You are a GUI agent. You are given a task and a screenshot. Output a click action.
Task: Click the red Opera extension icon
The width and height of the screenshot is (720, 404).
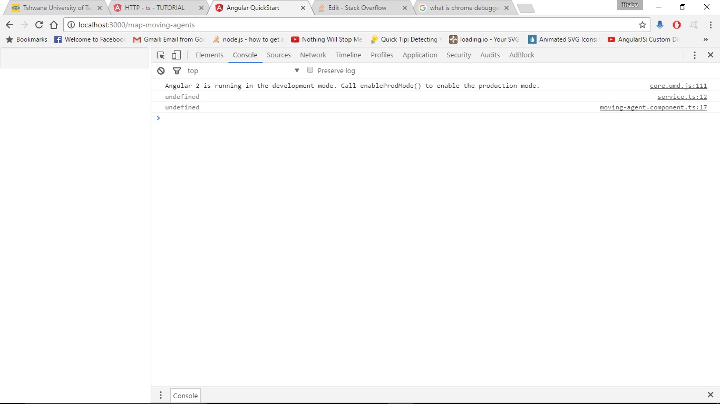677,25
